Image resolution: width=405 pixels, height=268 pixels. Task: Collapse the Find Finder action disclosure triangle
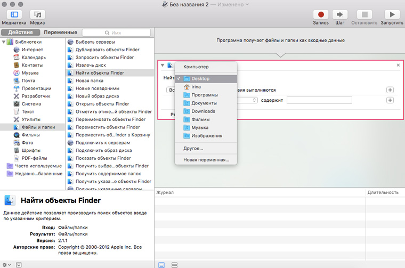tap(163, 65)
